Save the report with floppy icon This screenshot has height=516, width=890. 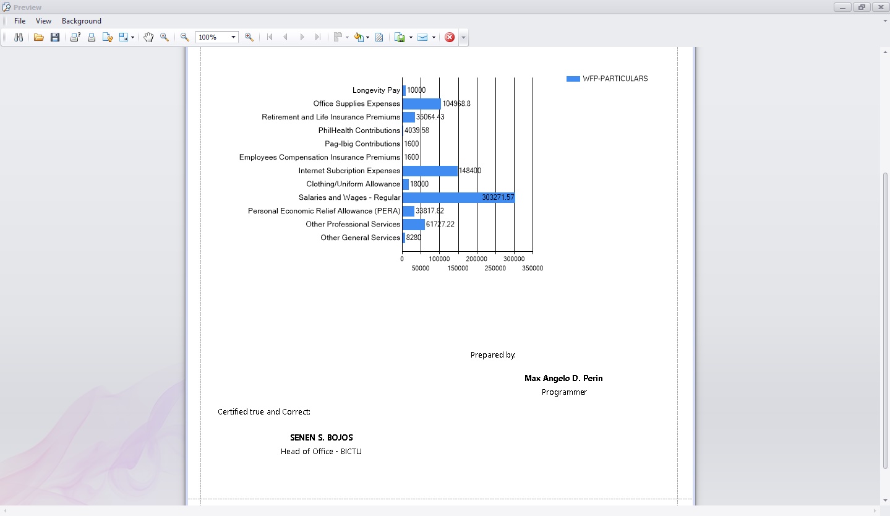point(55,37)
